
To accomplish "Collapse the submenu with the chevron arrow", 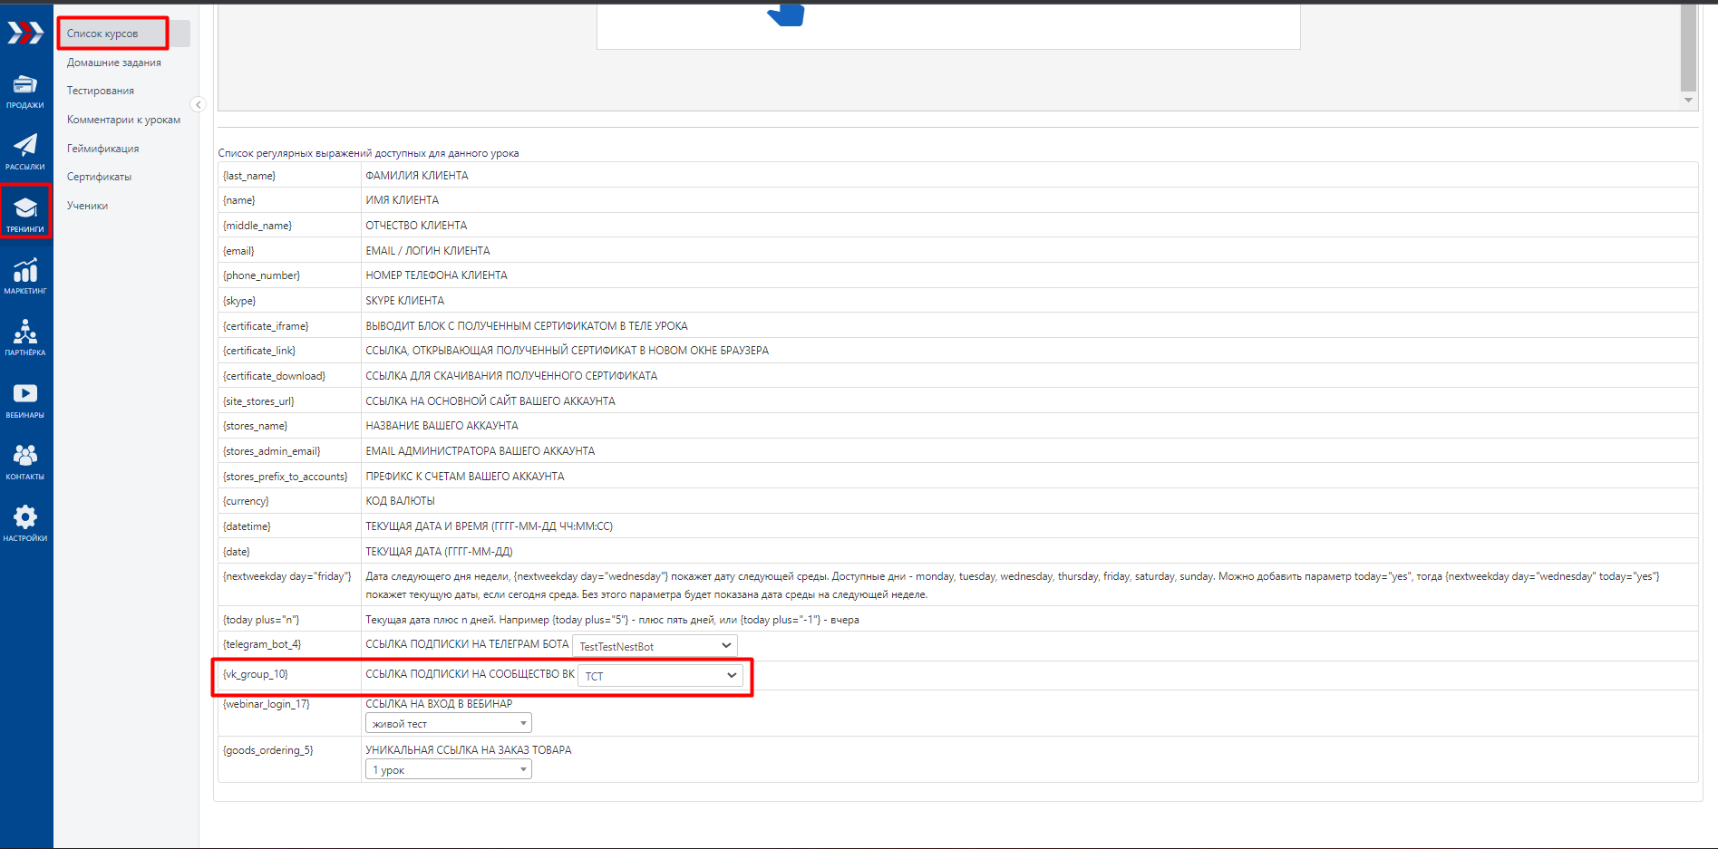I will pos(199,104).
